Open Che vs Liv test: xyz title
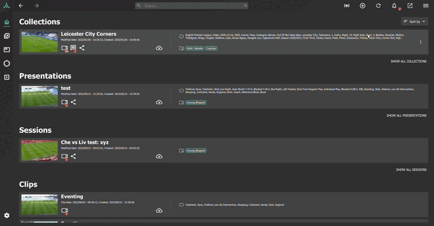 click(85, 143)
